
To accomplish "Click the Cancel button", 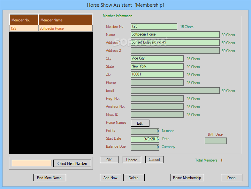I will pyautogui.click(x=155, y=160).
